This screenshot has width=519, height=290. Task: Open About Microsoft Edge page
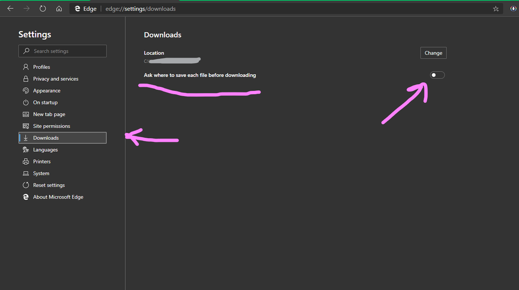62,197
